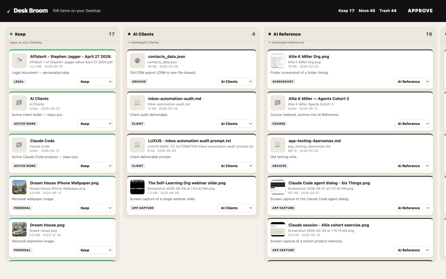Image resolution: width=446 pixels, height=279 pixels.
Task: Click SCREENSHOT tag on Allie K Miller Org.png
Action: point(283,82)
